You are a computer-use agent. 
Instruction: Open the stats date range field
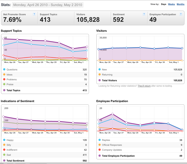pyautogui.click(x=48, y=5)
